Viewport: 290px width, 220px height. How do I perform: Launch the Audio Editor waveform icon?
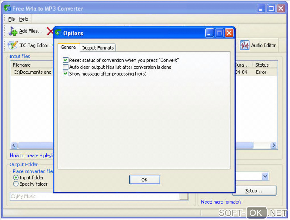coord(245,45)
